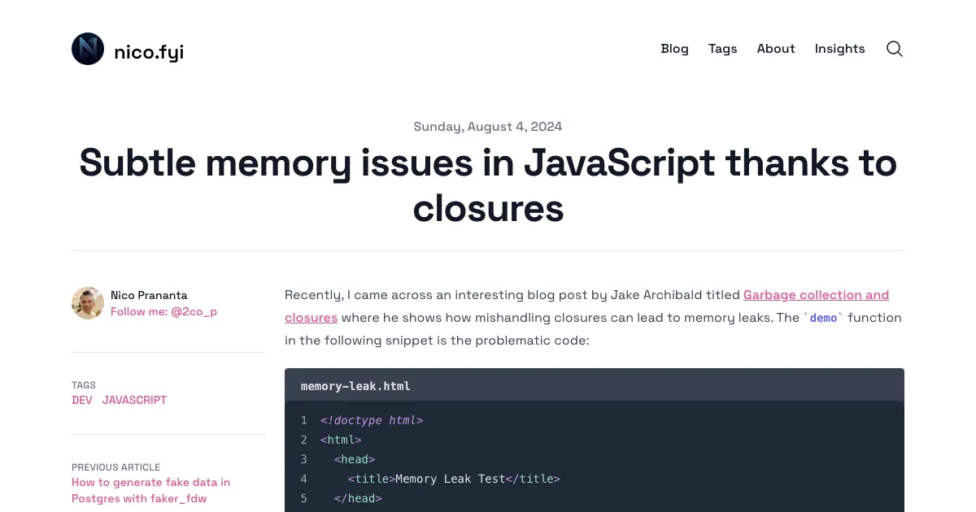Open the JAVASCRIPT tag
976x512 pixels.
click(x=134, y=400)
